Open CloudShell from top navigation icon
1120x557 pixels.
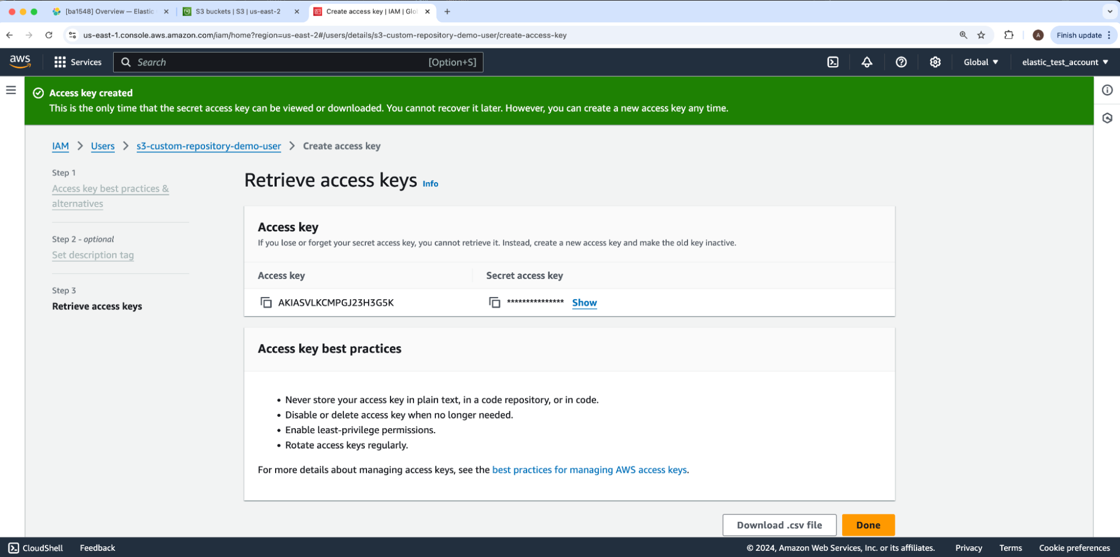(x=833, y=62)
